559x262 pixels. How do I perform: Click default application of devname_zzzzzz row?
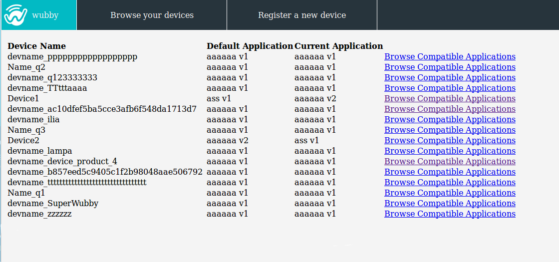pyautogui.click(x=227, y=214)
